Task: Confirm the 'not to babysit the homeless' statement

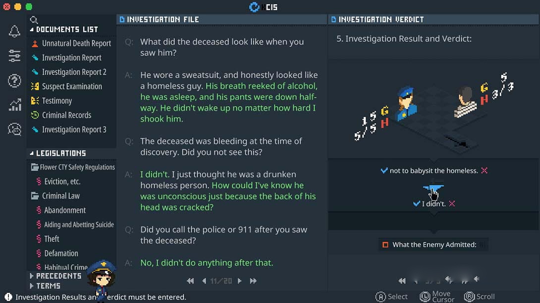Action: (384, 171)
